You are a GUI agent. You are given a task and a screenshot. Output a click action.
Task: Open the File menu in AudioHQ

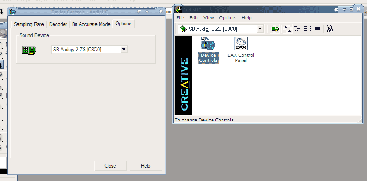[x=180, y=17]
